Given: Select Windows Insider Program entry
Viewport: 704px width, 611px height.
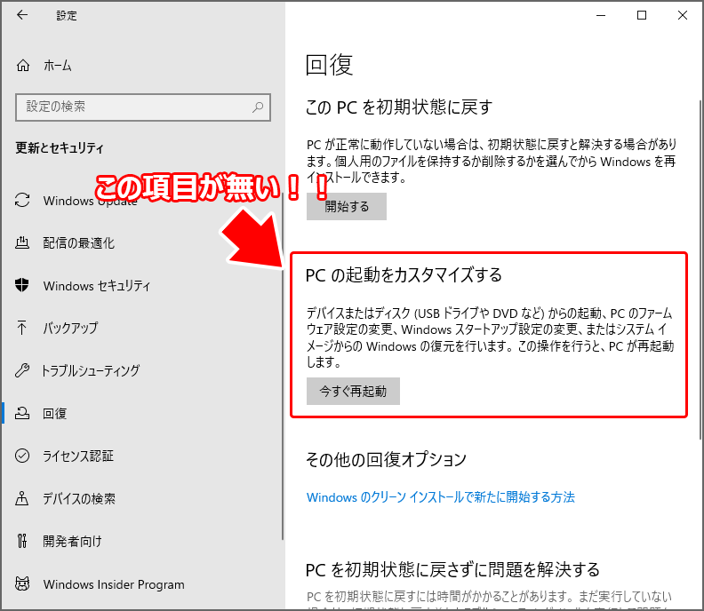Looking at the screenshot, I should tap(114, 584).
